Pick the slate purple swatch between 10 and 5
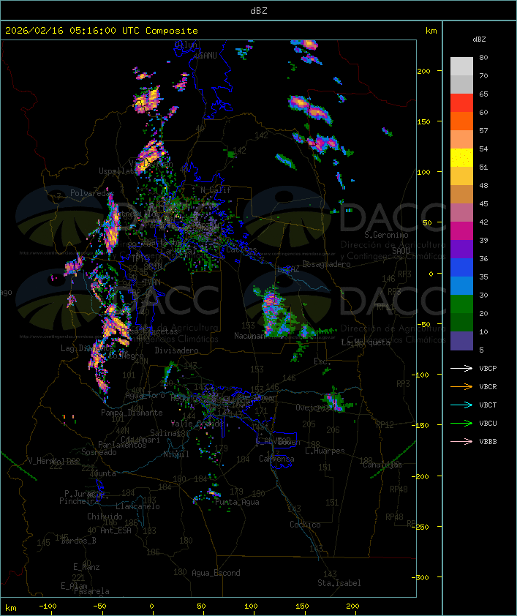The image size is (517, 616). point(461,341)
